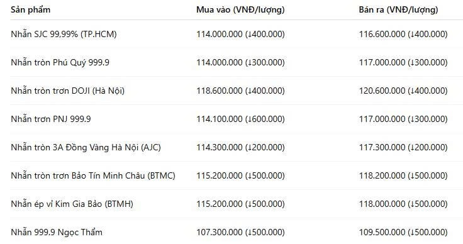The width and height of the screenshot is (463, 244).
Task: Click AJC sell price 117.300.000 cell
Action: click(403, 147)
